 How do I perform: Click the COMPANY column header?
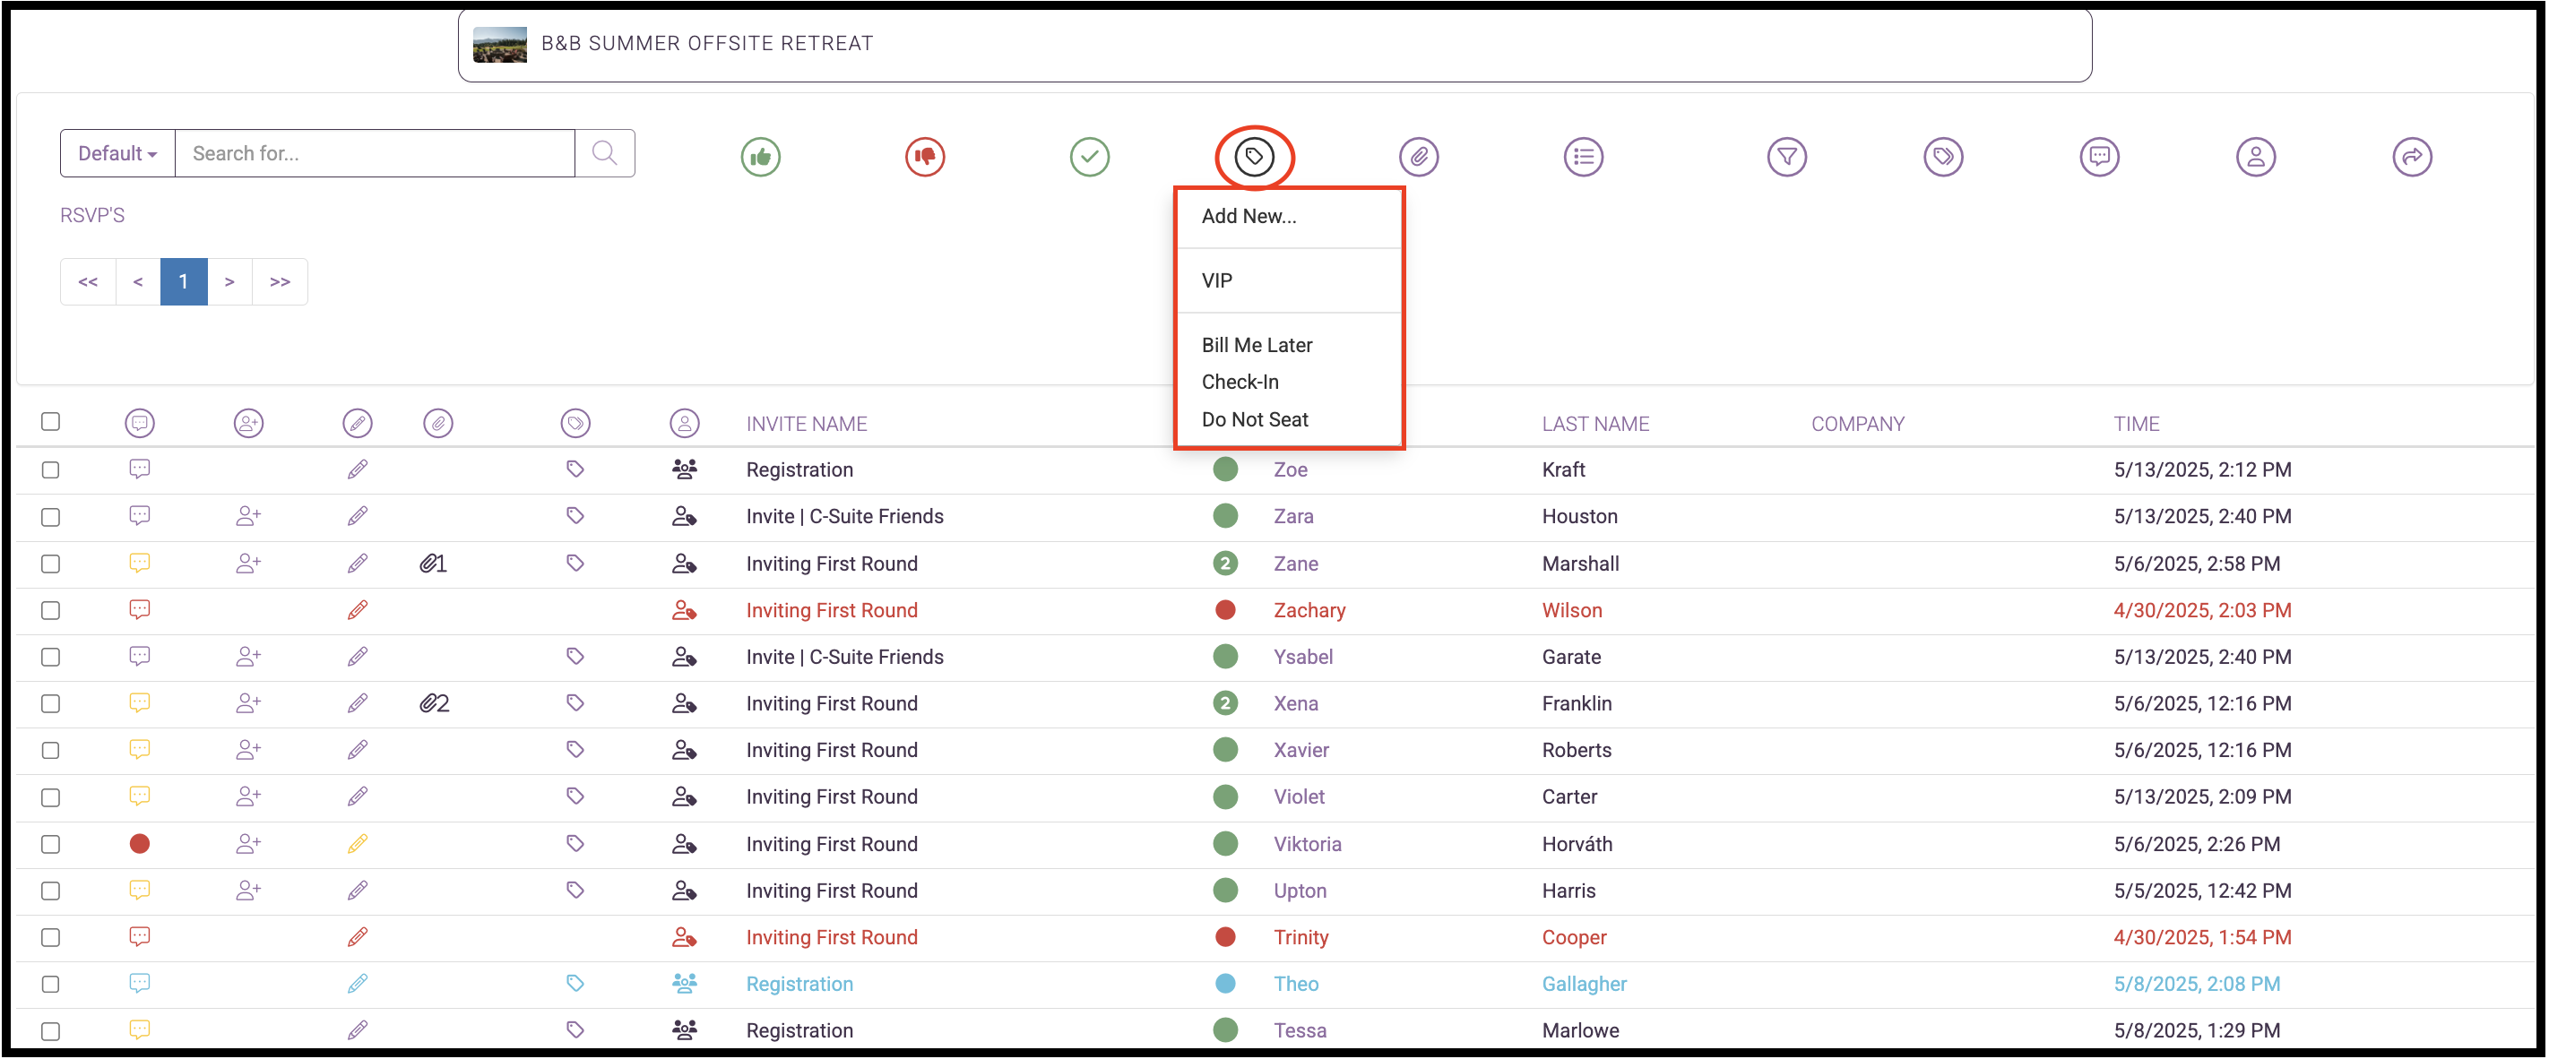pyautogui.click(x=1857, y=424)
